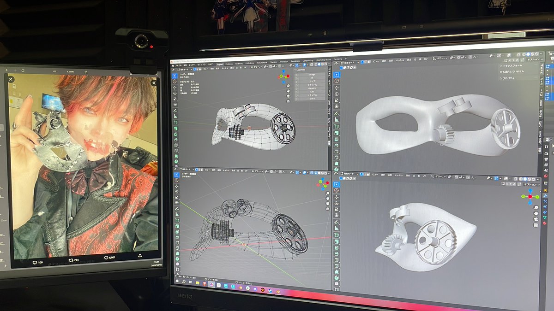Enable vertex select mode in top-left viewport header
This screenshot has width=554, height=311.
tap(195, 69)
